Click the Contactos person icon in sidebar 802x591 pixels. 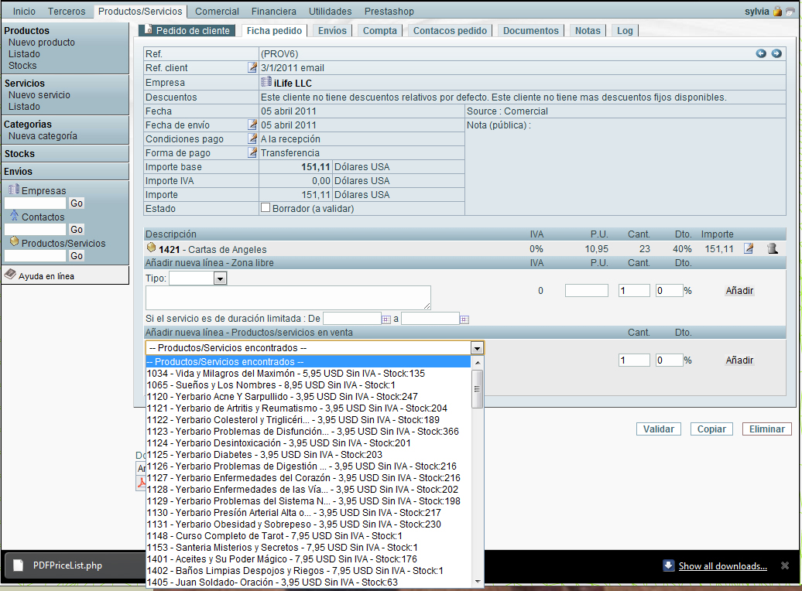coord(14,215)
